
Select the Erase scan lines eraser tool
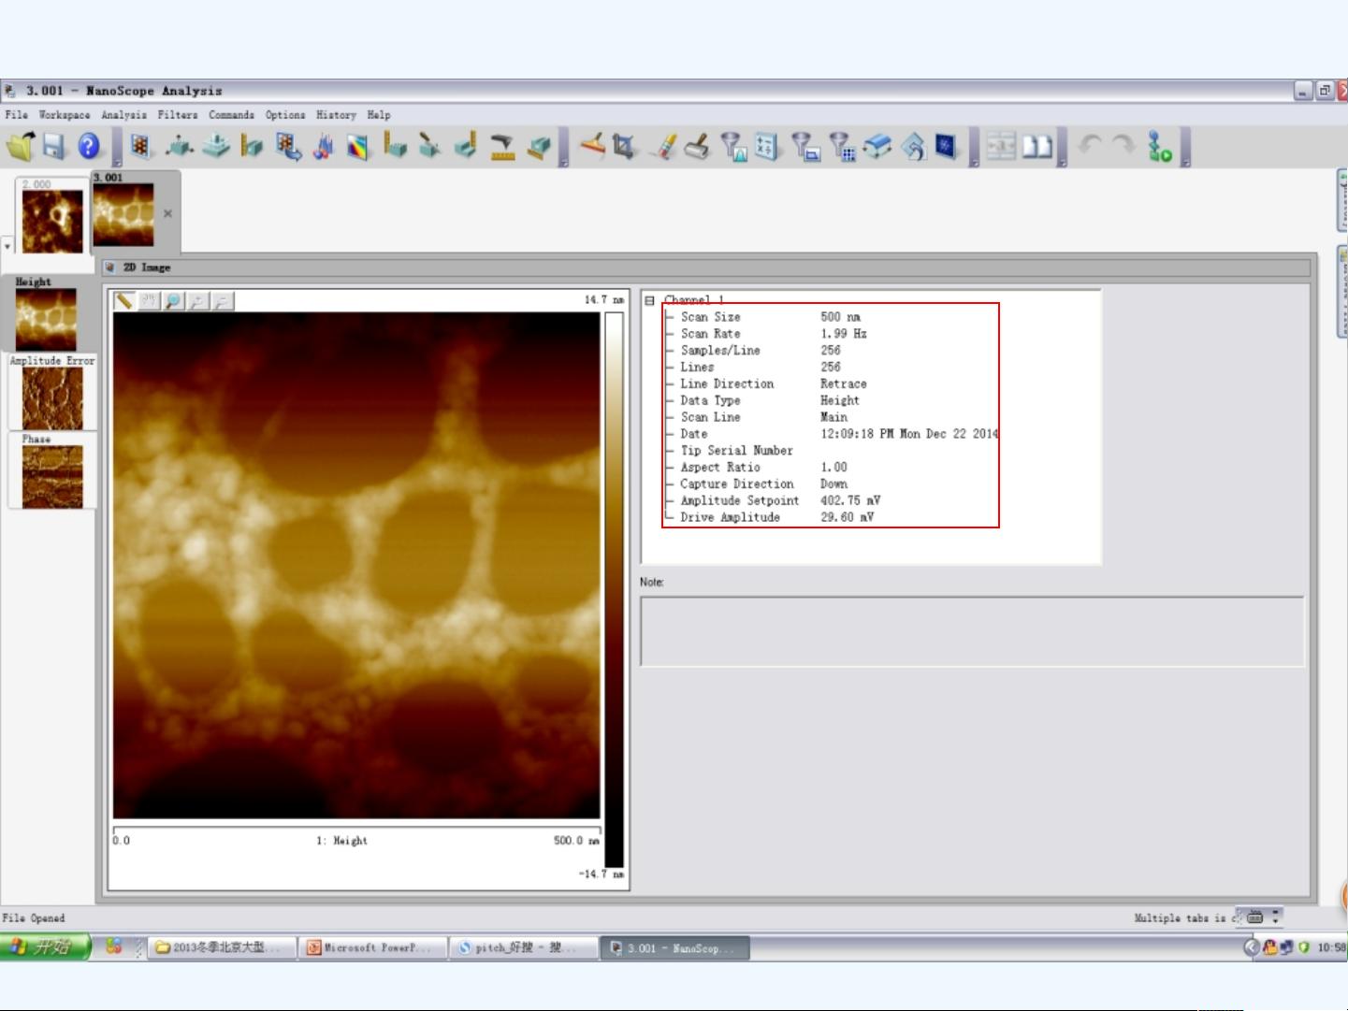(664, 147)
